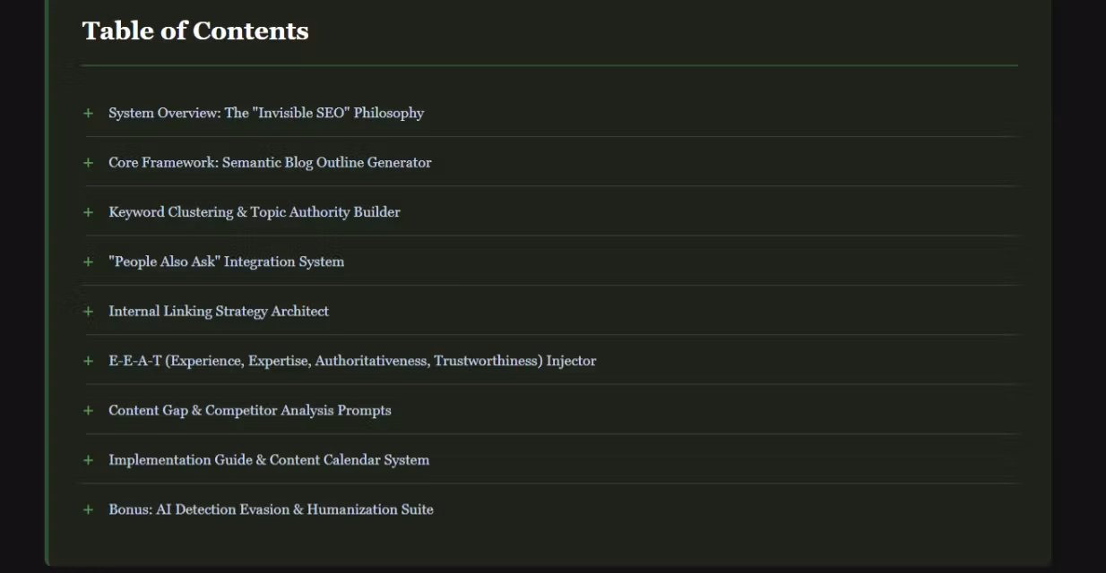1106x573 pixels.
Task: Open Bonus: AI Detection Evasion & Humanization title
Action: [271, 509]
